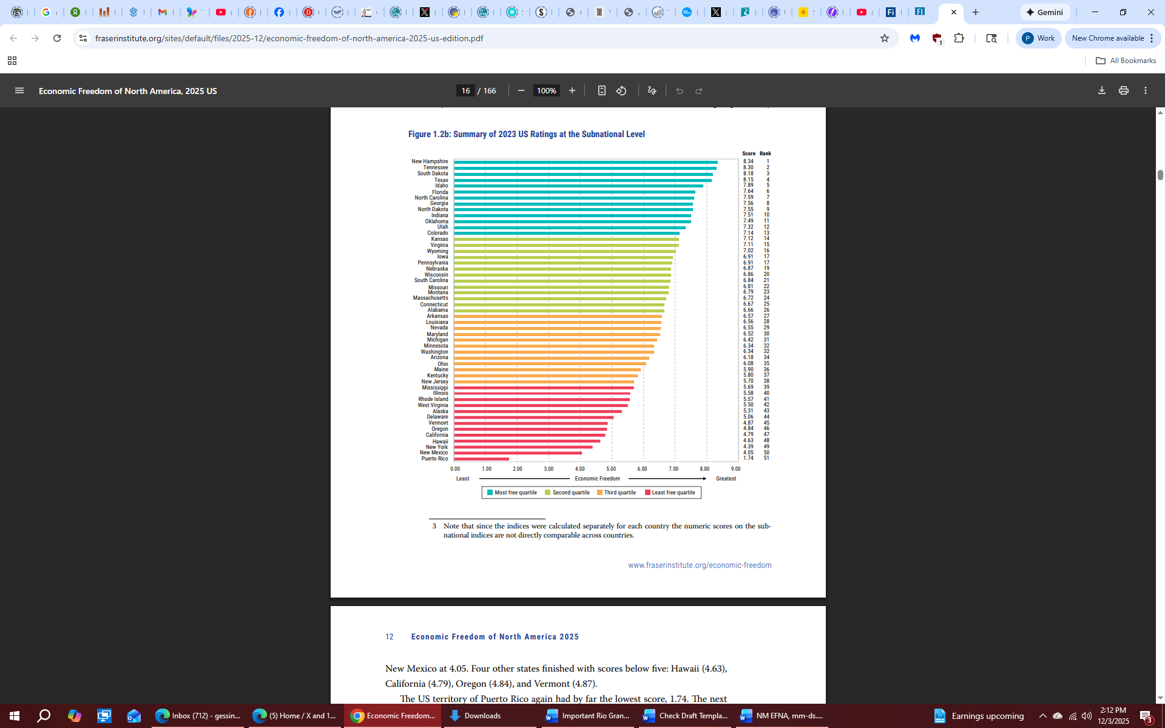This screenshot has width=1165, height=728.
Task: Open the All Bookmarks folder
Action: [1126, 61]
